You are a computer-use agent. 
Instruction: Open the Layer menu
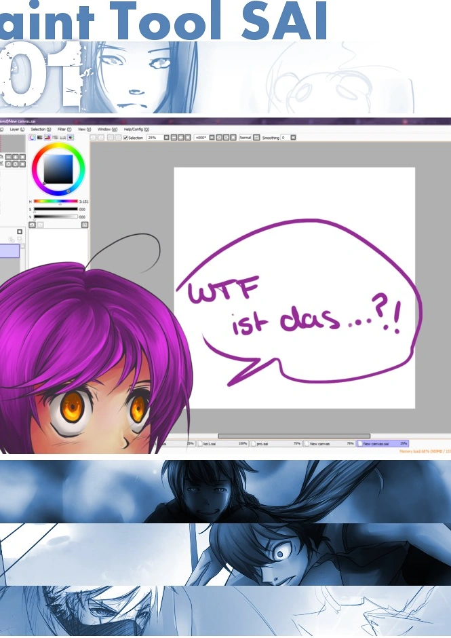click(17, 130)
